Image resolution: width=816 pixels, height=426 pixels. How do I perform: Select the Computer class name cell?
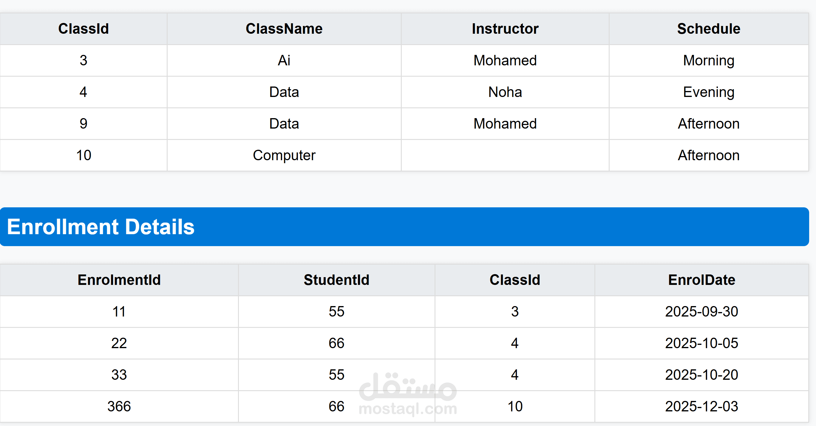tap(284, 155)
